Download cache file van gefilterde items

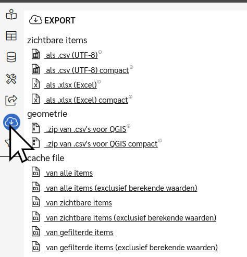79,232
